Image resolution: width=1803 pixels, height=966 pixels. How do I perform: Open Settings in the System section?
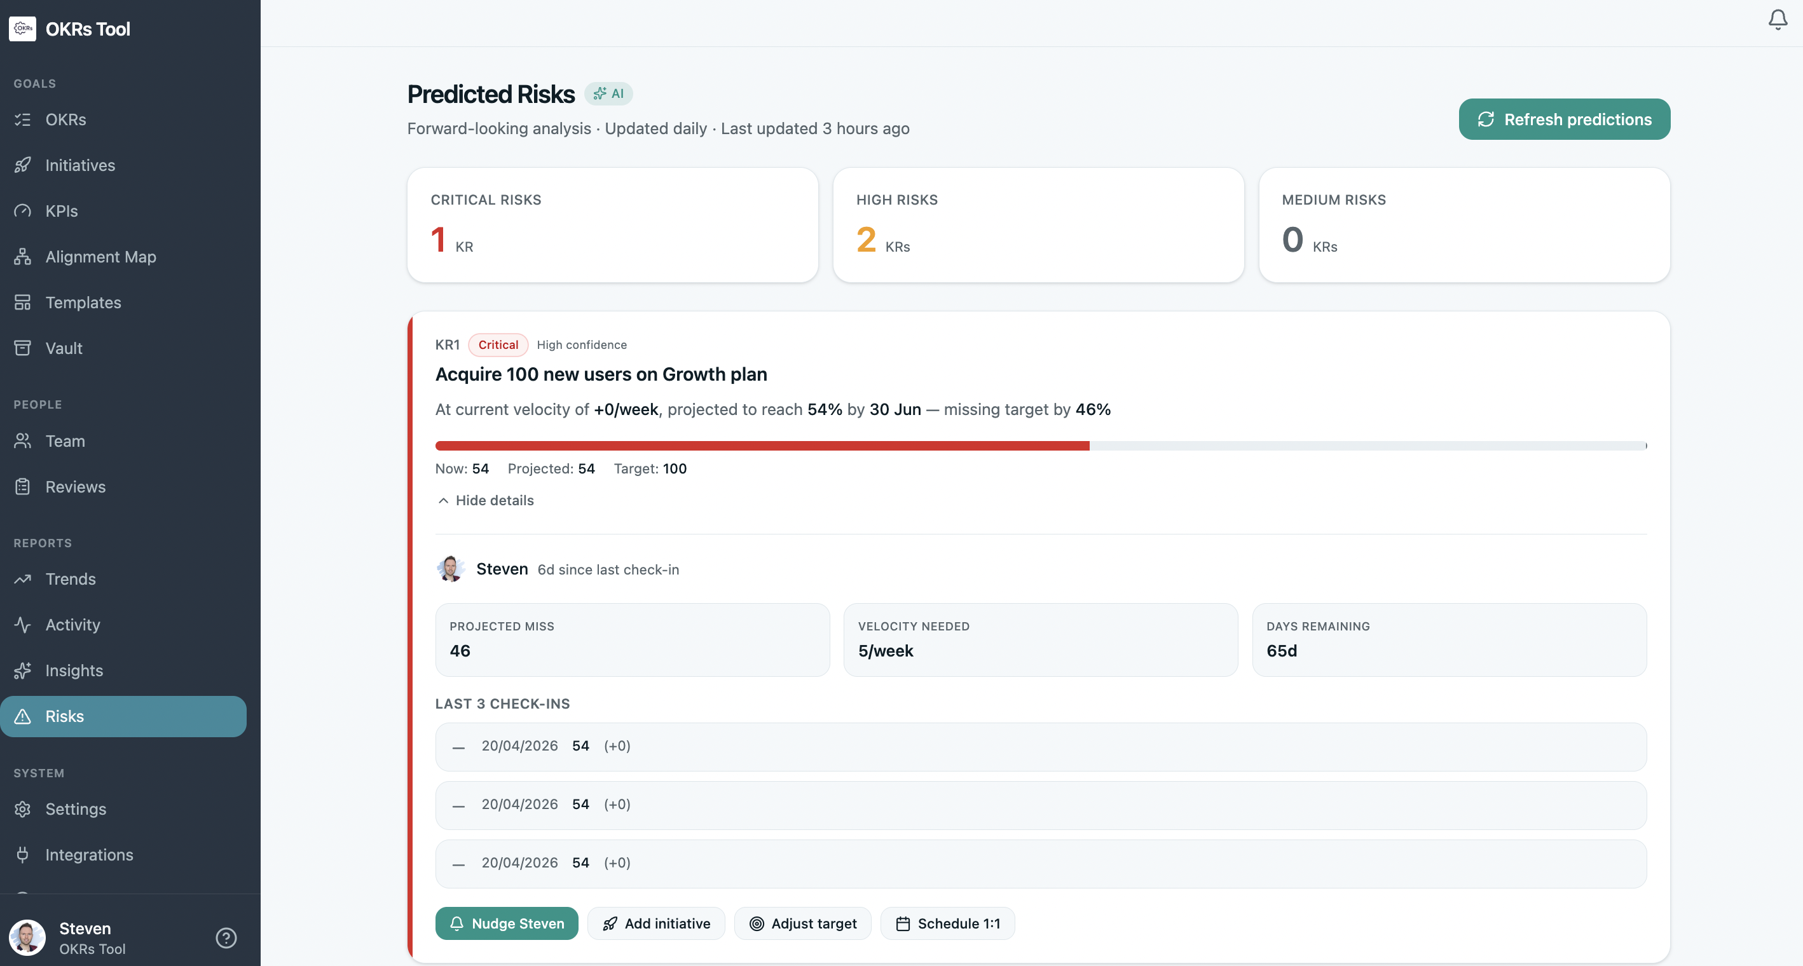tap(76, 808)
